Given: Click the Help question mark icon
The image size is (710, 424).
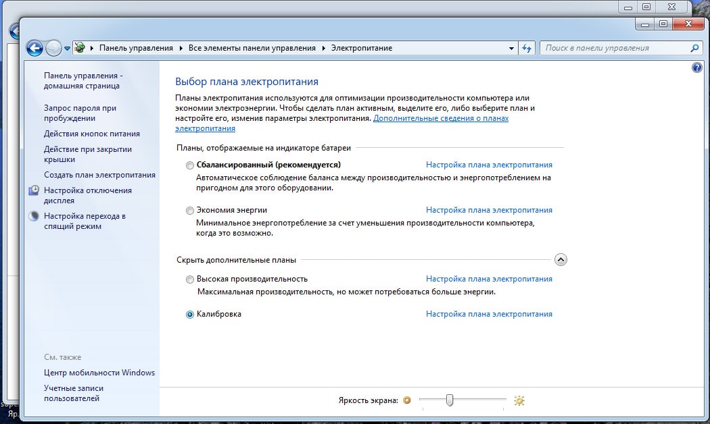Looking at the screenshot, I should [x=697, y=68].
